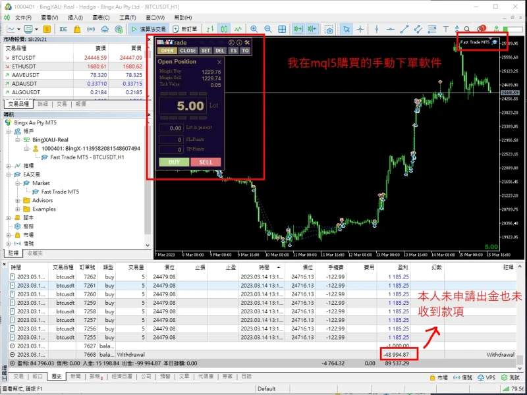Expand the Advisors folder in navigator
This screenshot has width=527, height=395.
(x=18, y=200)
